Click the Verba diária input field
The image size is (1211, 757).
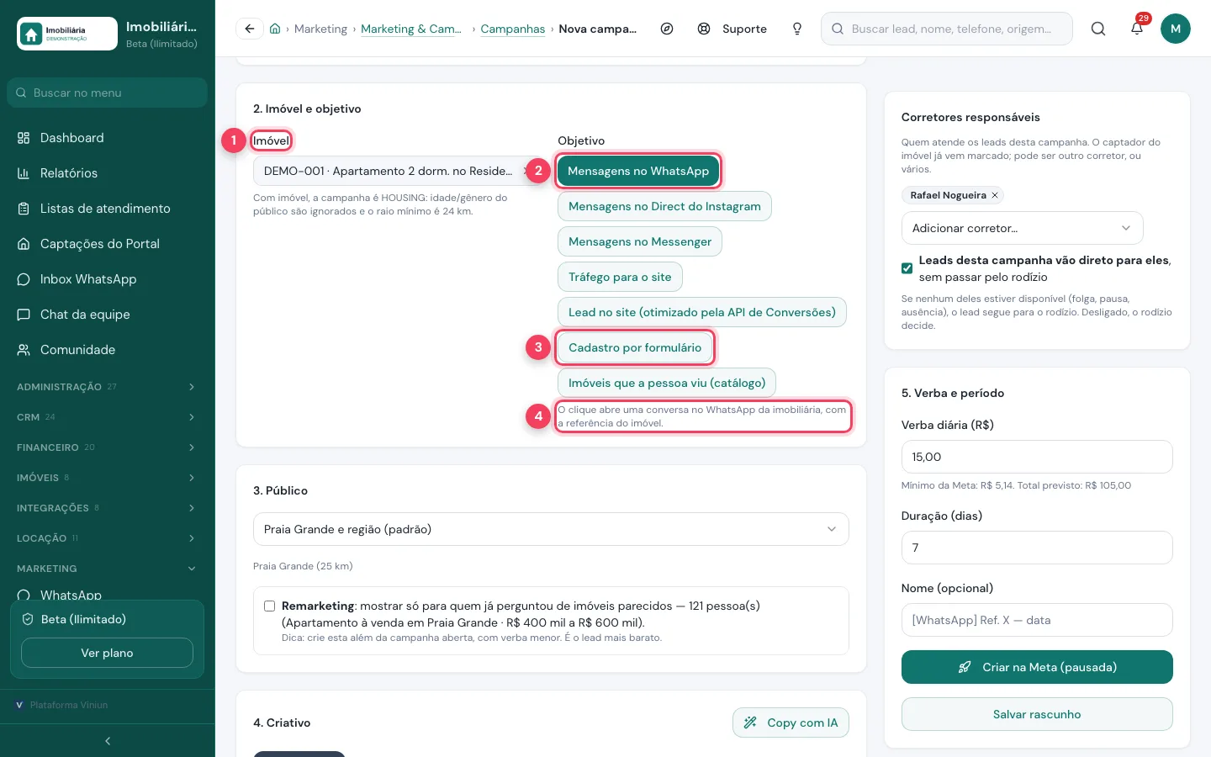pyautogui.click(x=1037, y=457)
